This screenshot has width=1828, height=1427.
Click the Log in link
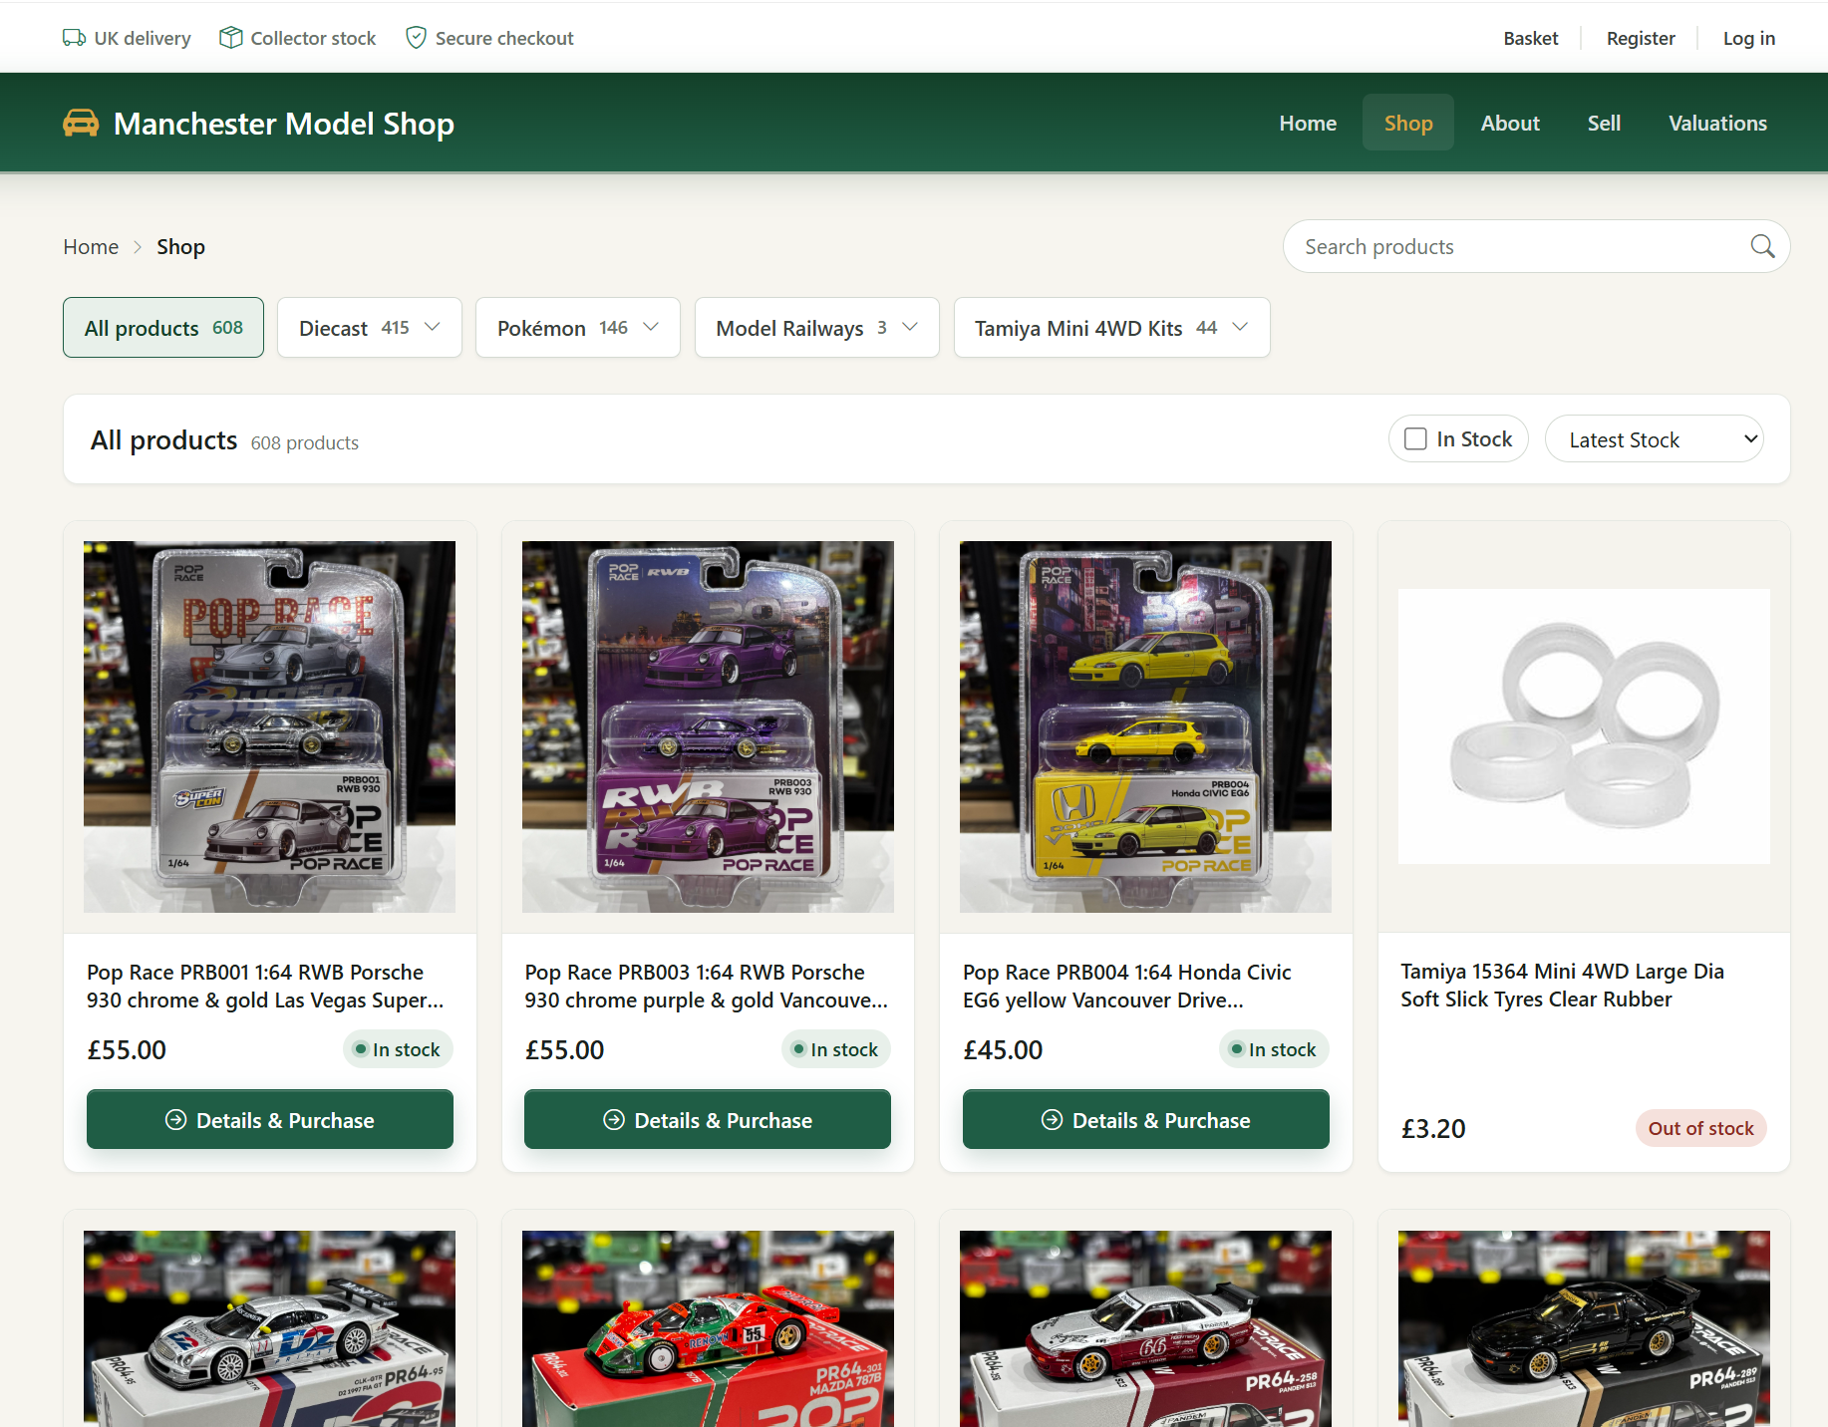[1749, 38]
